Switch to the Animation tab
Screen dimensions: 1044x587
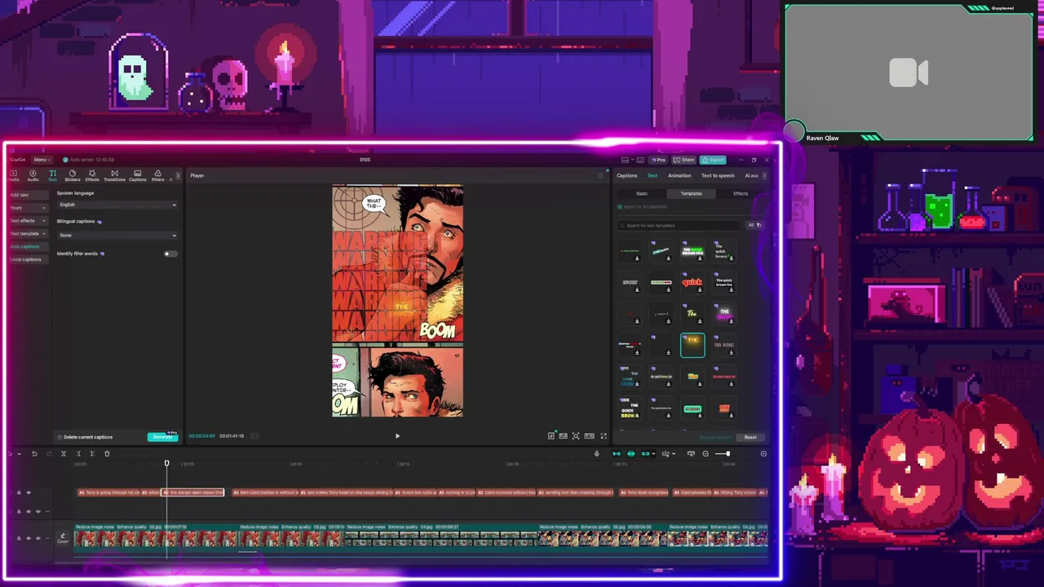click(679, 175)
